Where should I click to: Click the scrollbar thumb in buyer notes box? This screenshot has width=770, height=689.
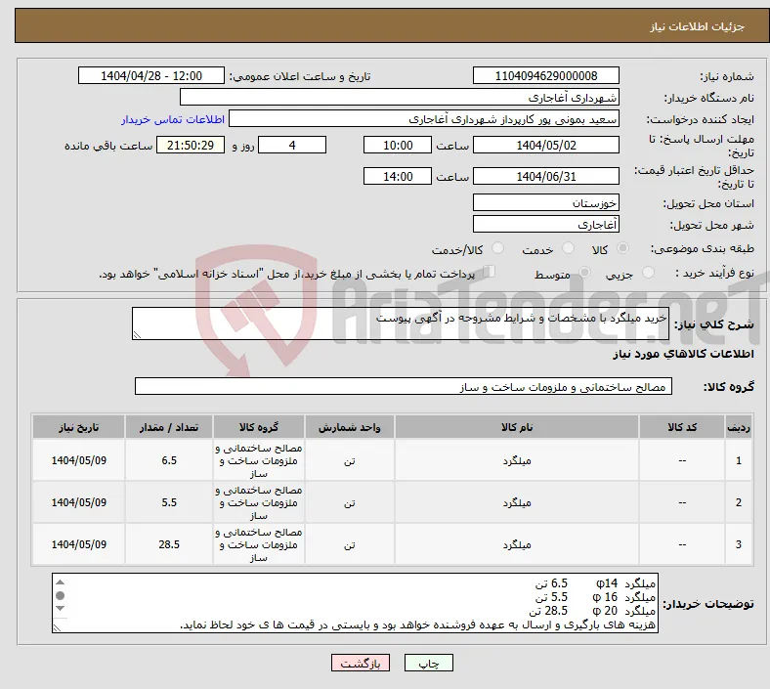click(60, 596)
